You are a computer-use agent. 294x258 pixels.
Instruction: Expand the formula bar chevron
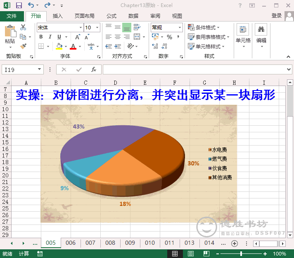click(x=289, y=69)
